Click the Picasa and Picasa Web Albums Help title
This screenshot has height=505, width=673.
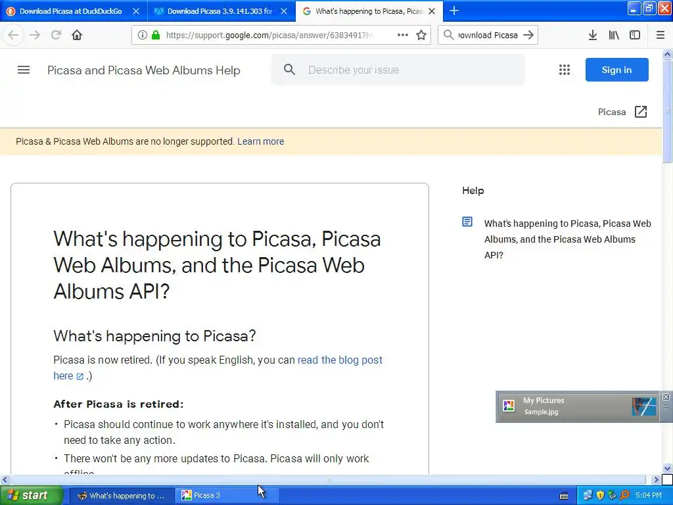pos(144,70)
